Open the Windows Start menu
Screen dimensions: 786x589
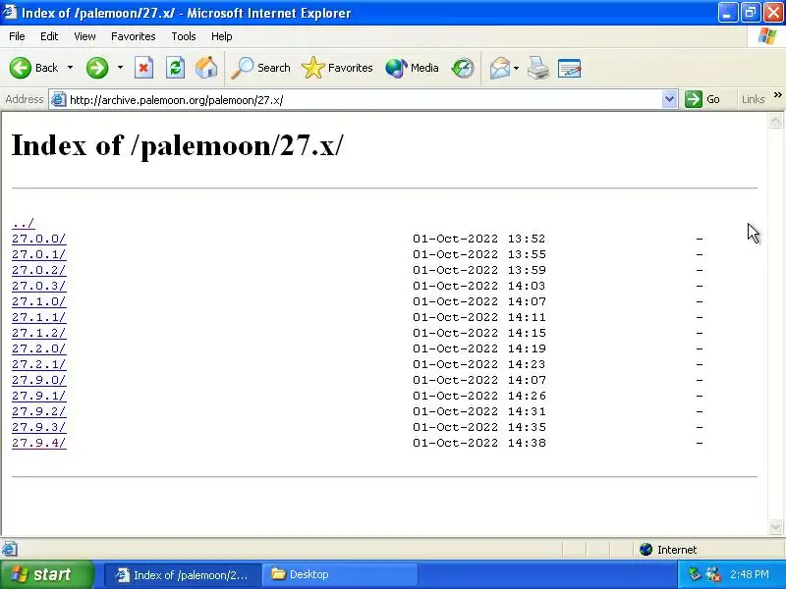(46, 574)
